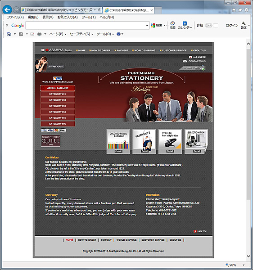Open the Stapler product thumbnail

tap(170, 142)
